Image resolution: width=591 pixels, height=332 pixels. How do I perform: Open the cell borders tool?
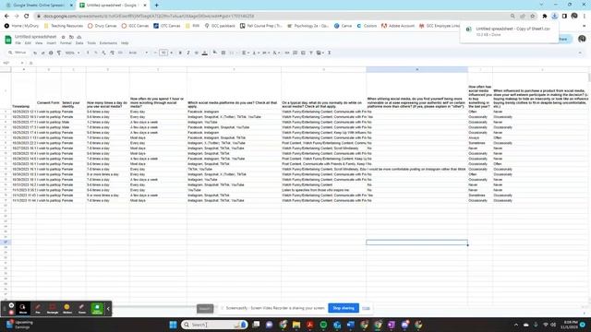tap(223, 53)
